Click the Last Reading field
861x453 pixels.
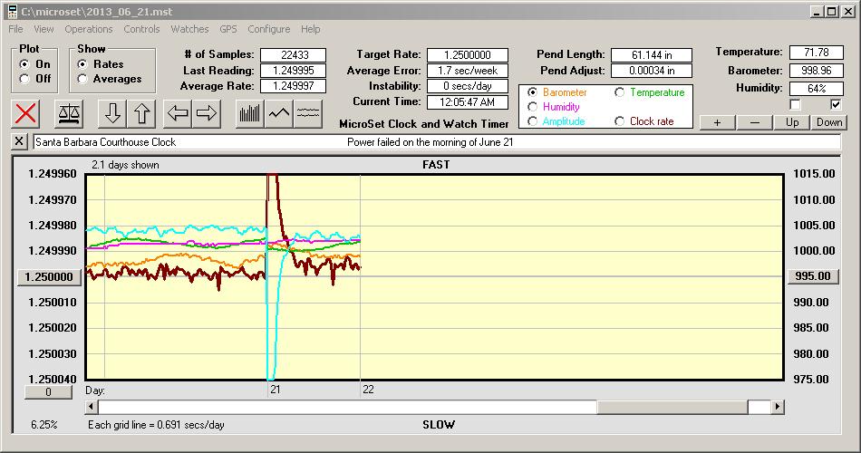[294, 71]
